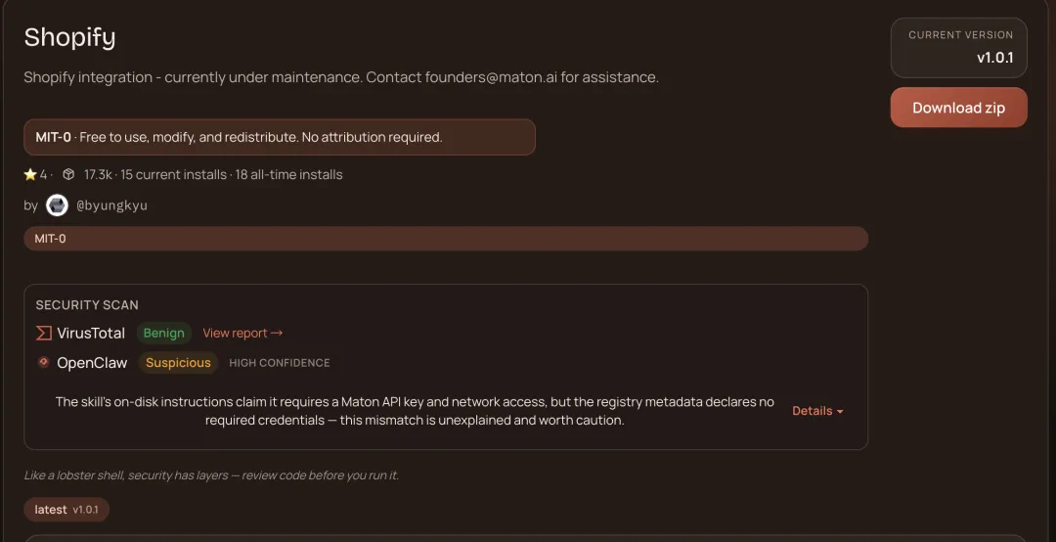Click the wide MIT-0 tag pill
Image resolution: width=1056 pixels, height=542 pixels.
(x=445, y=239)
